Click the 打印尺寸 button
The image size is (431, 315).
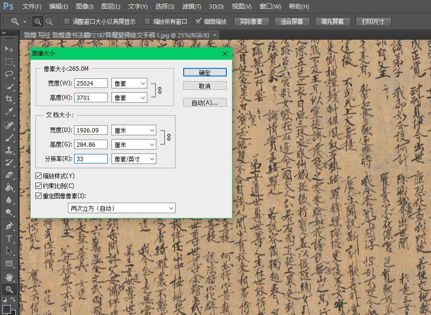pyautogui.click(x=373, y=22)
